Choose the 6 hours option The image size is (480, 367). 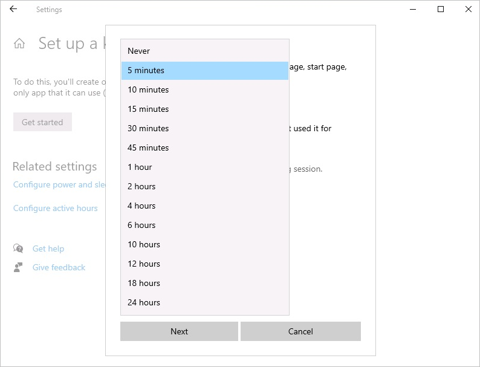(x=205, y=225)
